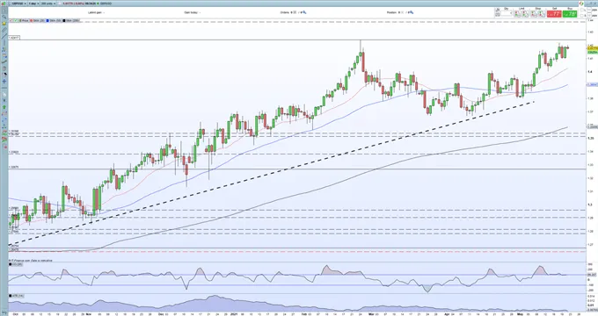This screenshot has height=316, width=598.
Task: Expand the Gain today selector
Action: pyautogui.click(x=193, y=12)
